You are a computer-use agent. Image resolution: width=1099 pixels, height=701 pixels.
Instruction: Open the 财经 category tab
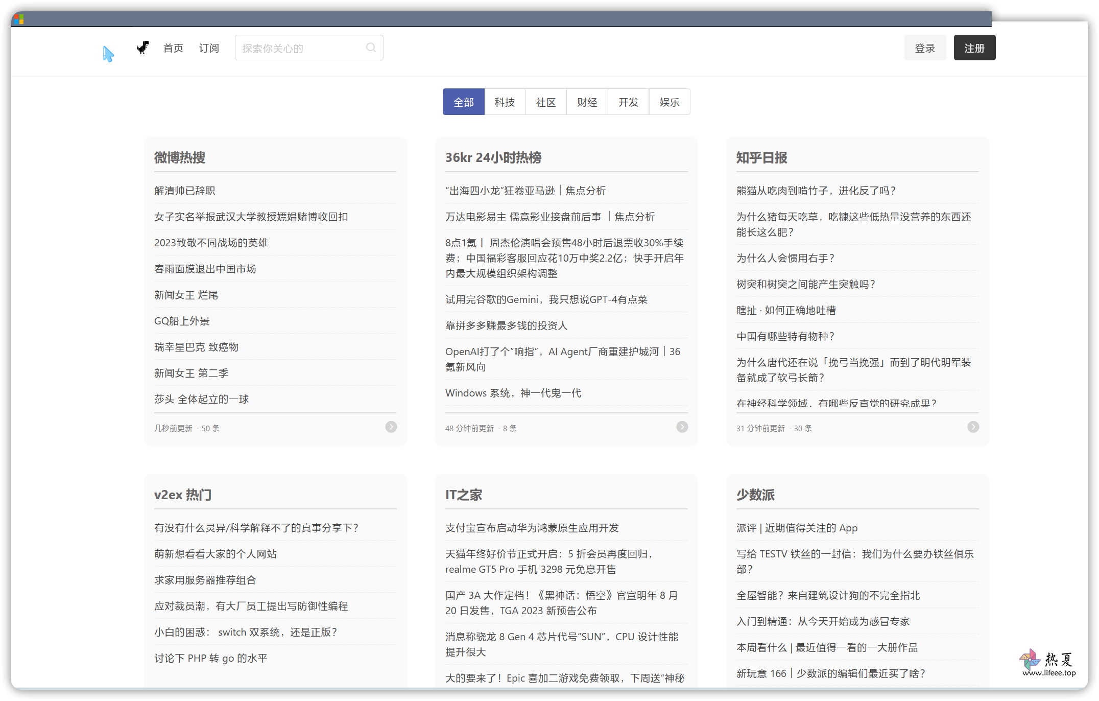[x=587, y=102]
